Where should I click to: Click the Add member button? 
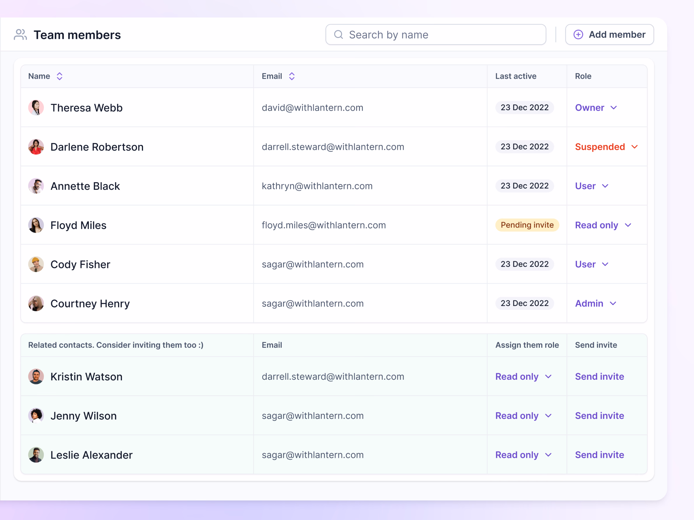(x=609, y=34)
